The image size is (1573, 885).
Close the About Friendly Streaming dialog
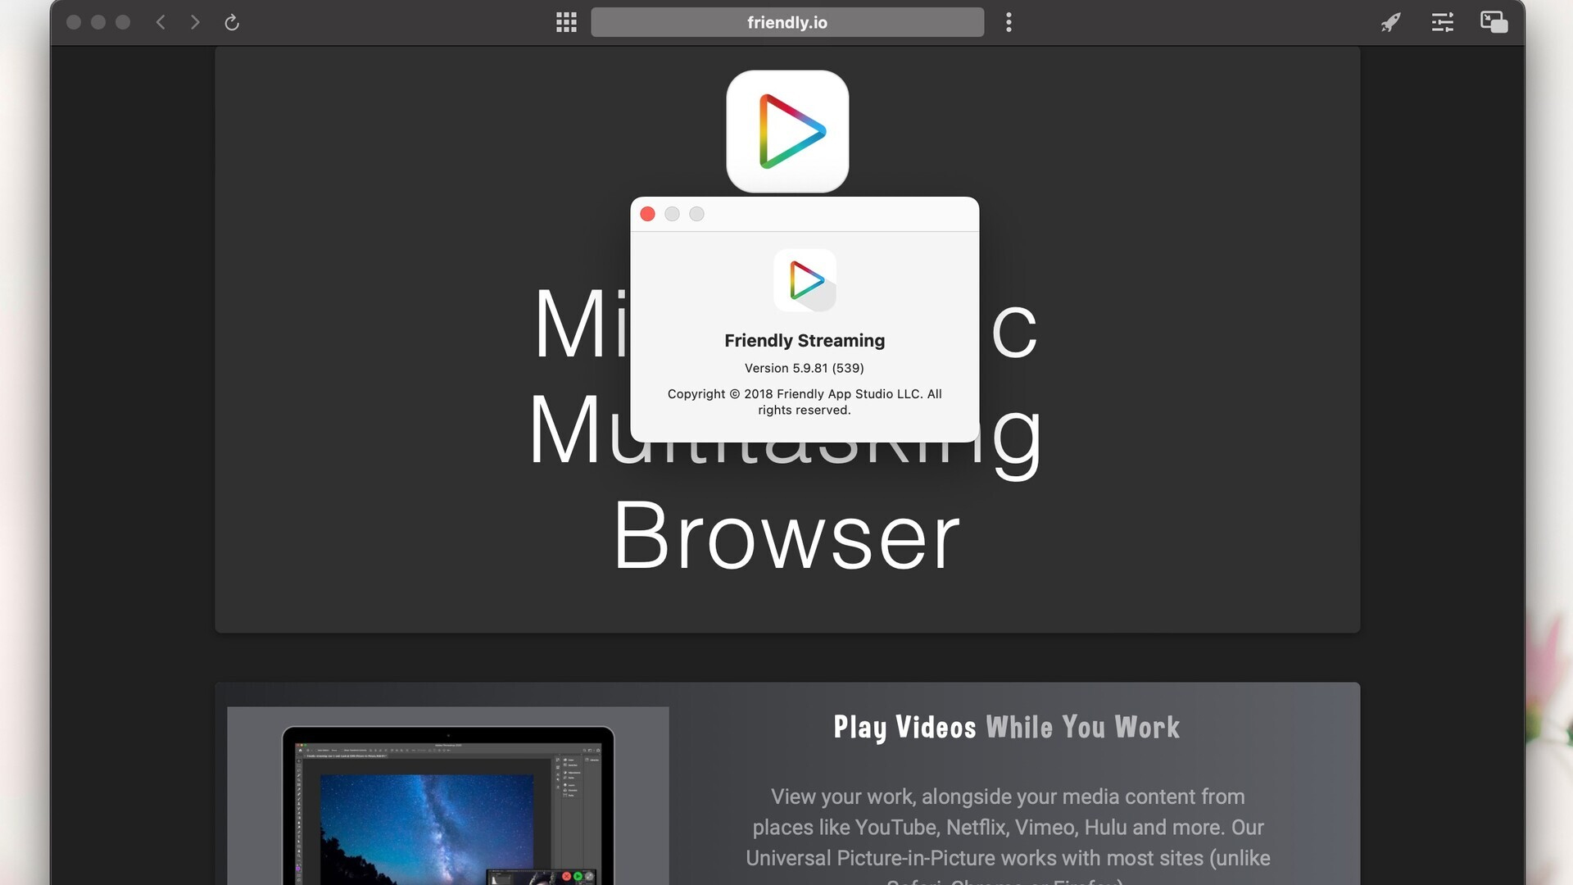tap(647, 214)
